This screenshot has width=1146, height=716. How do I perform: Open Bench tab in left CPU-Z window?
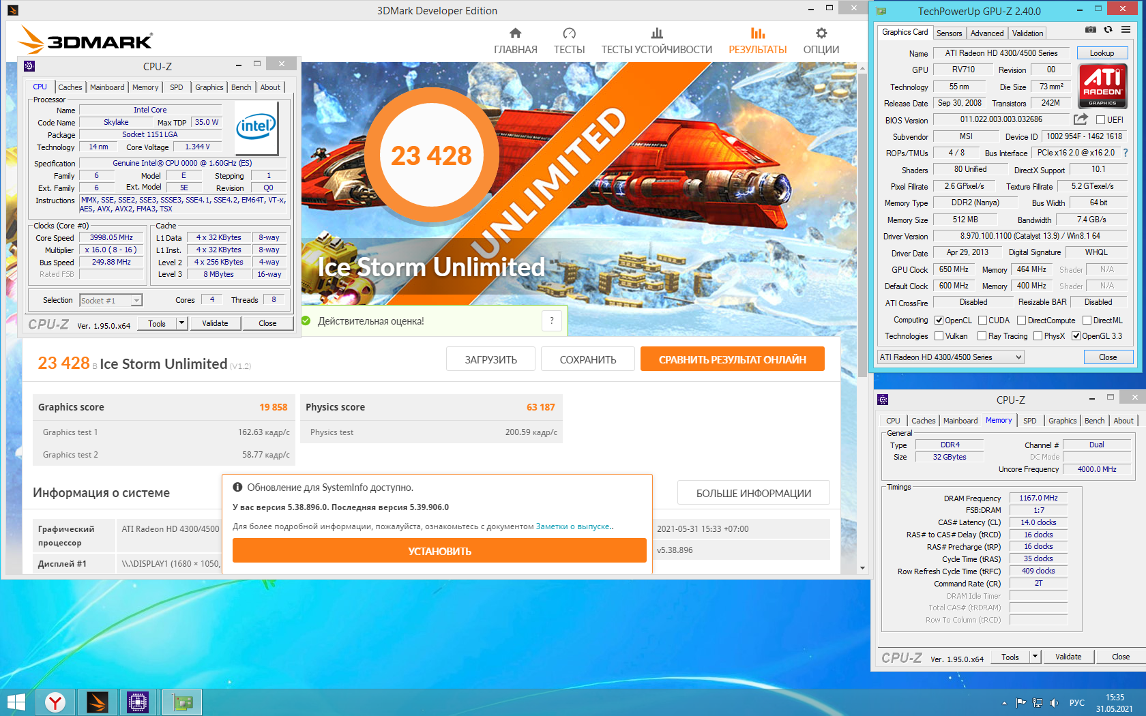[241, 87]
